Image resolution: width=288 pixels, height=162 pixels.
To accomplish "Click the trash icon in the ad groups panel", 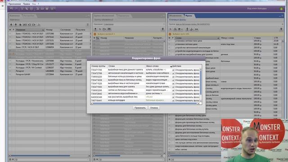I will [x=162, y=29].
